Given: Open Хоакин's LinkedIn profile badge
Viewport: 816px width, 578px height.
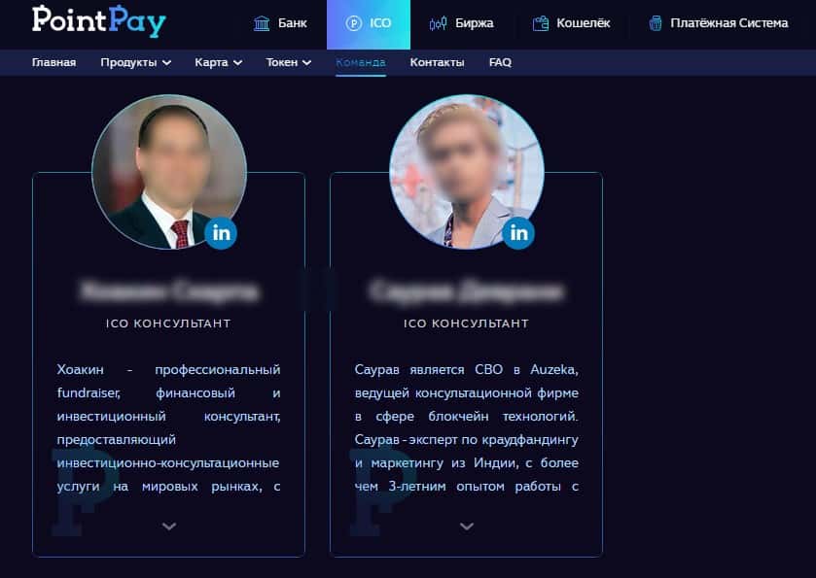Looking at the screenshot, I should point(221,233).
